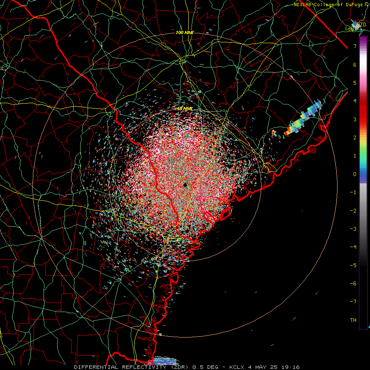Click the Differential Reflectivity KCLX caption line
The width and height of the screenshot is (370, 370).
(187, 367)
